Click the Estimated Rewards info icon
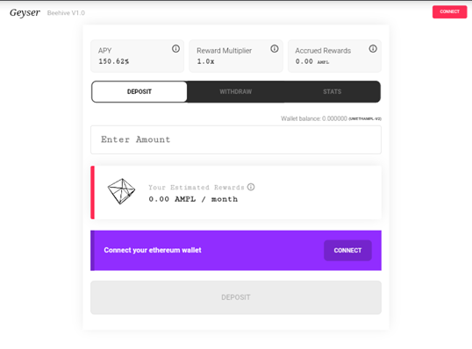The height and width of the screenshot is (349, 472). pyautogui.click(x=251, y=187)
